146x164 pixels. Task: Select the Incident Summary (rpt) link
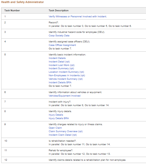click(x=61, y=68)
